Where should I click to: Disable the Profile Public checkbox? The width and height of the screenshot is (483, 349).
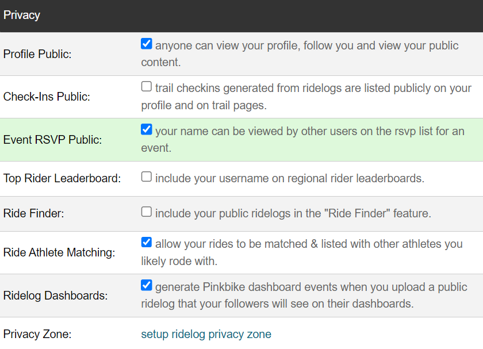point(146,43)
